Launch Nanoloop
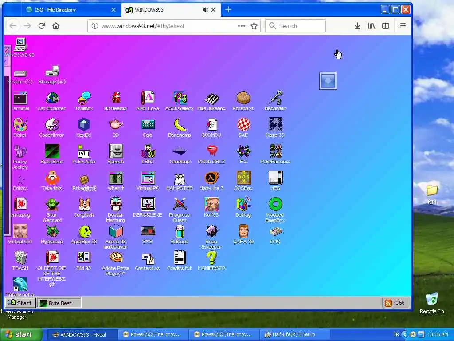This screenshot has width=454, height=341. click(180, 154)
